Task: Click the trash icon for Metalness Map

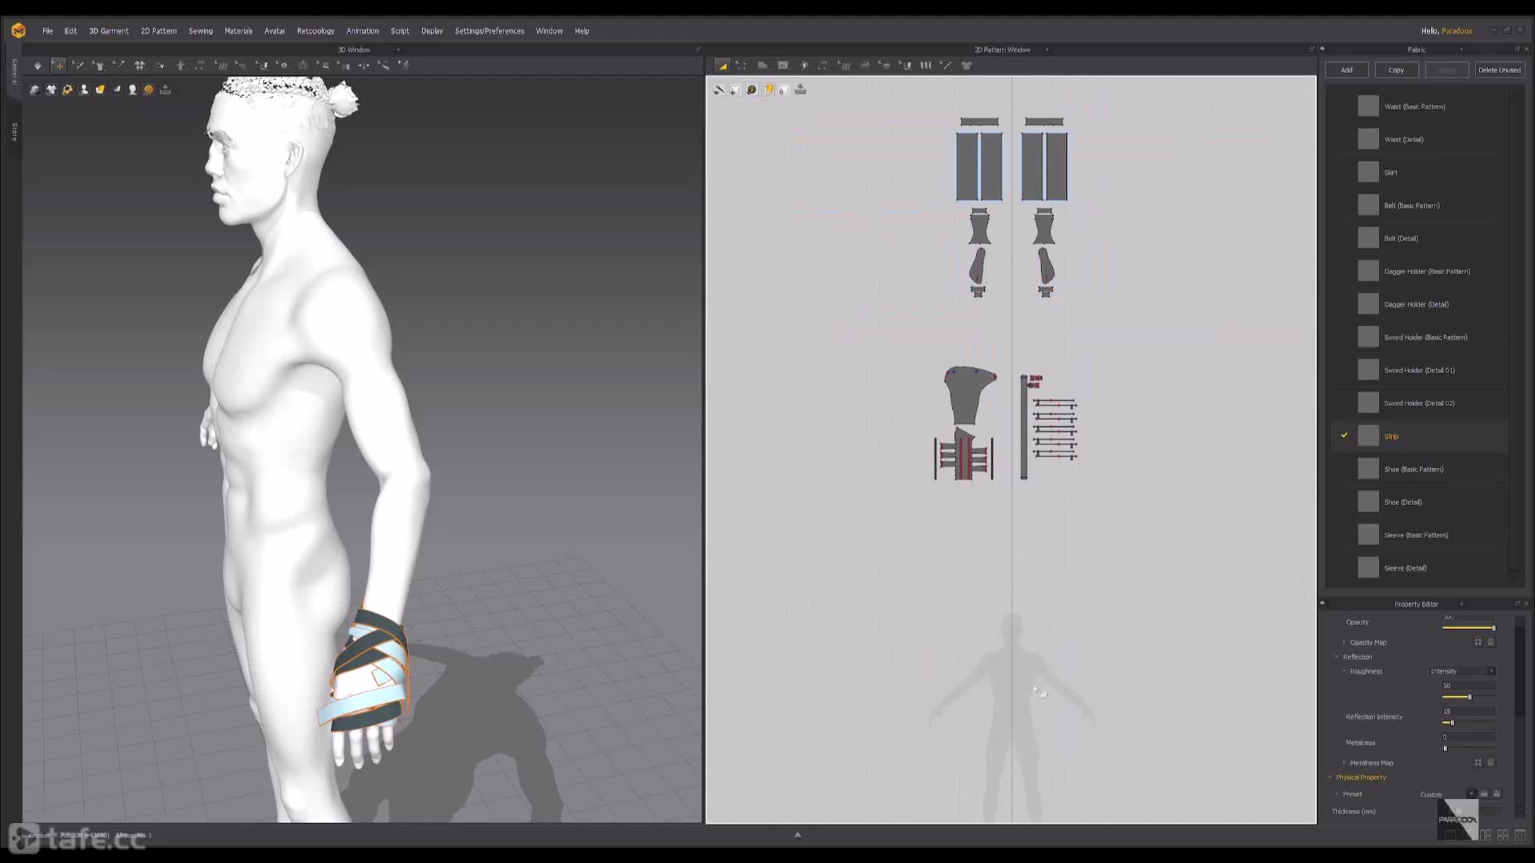Action: [1490, 762]
